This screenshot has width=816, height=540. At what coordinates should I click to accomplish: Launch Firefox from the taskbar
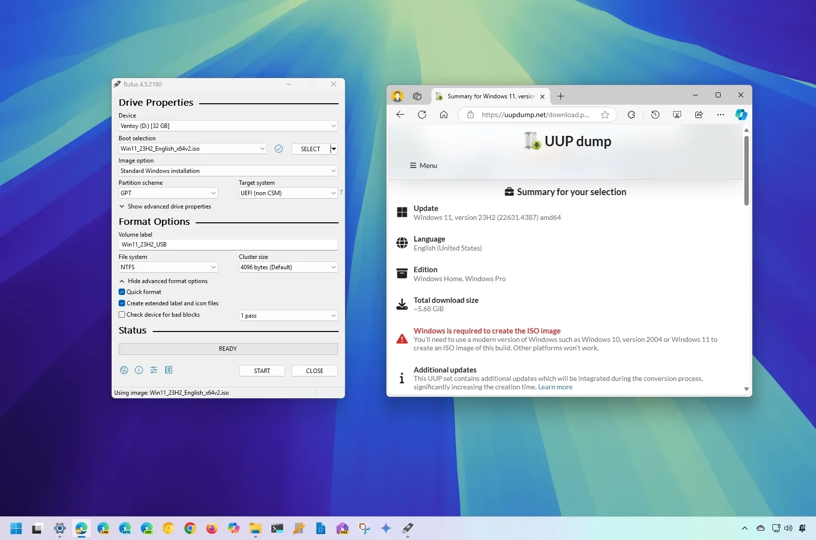[211, 528]
